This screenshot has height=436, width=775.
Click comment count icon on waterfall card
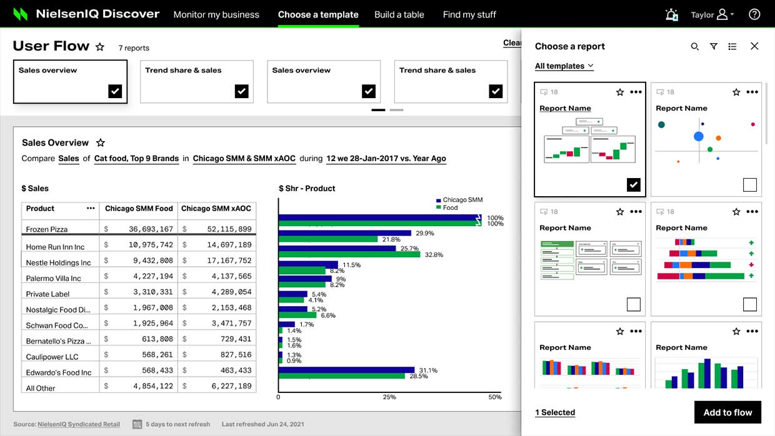click(x=544, y=92)
